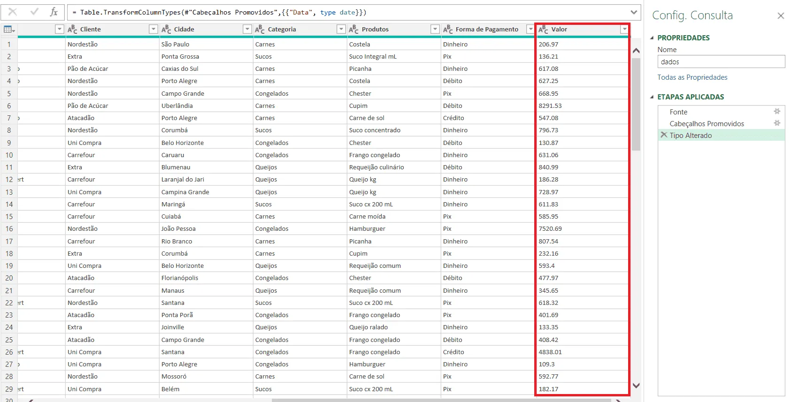Image resolution: width=791 pixels, height=402 pixels.
Task: Open filter dropdown for Forma de Pagamento
Action: pos(530,30)
